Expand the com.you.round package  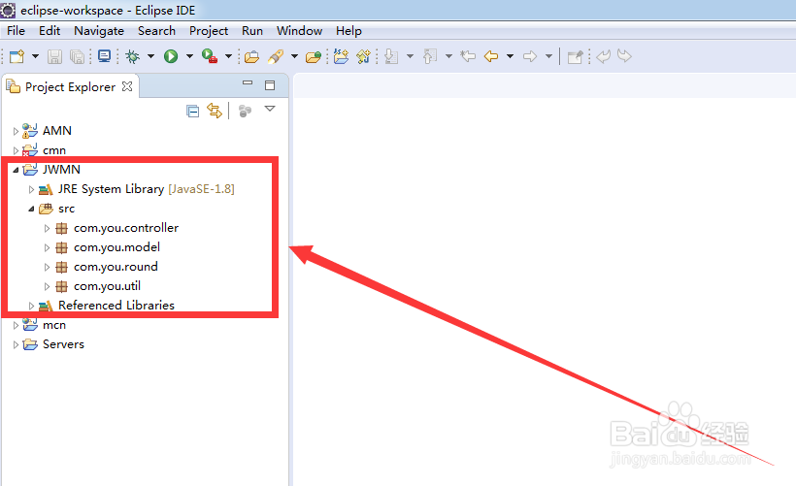click(47, 267)
